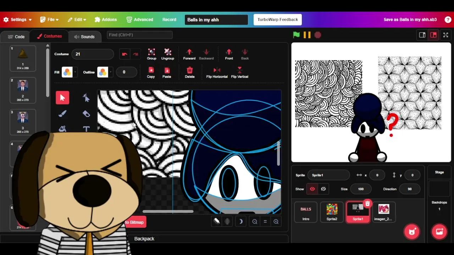
Task: Delete Sprite1 with trash badge
Action: (367, 204)
